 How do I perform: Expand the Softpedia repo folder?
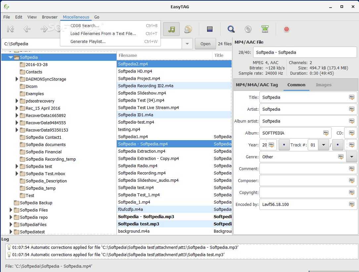[11, 217]
